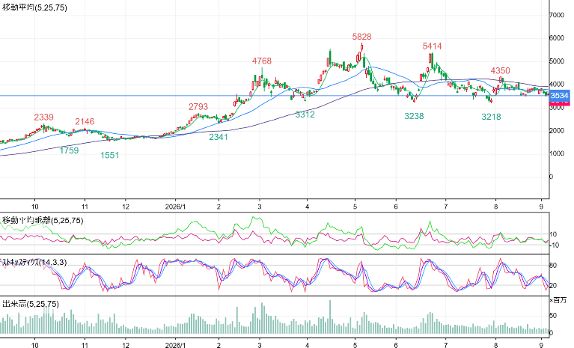
Task: Click the 移動平均(5,25,75) chart label
Action: point(34,7)
